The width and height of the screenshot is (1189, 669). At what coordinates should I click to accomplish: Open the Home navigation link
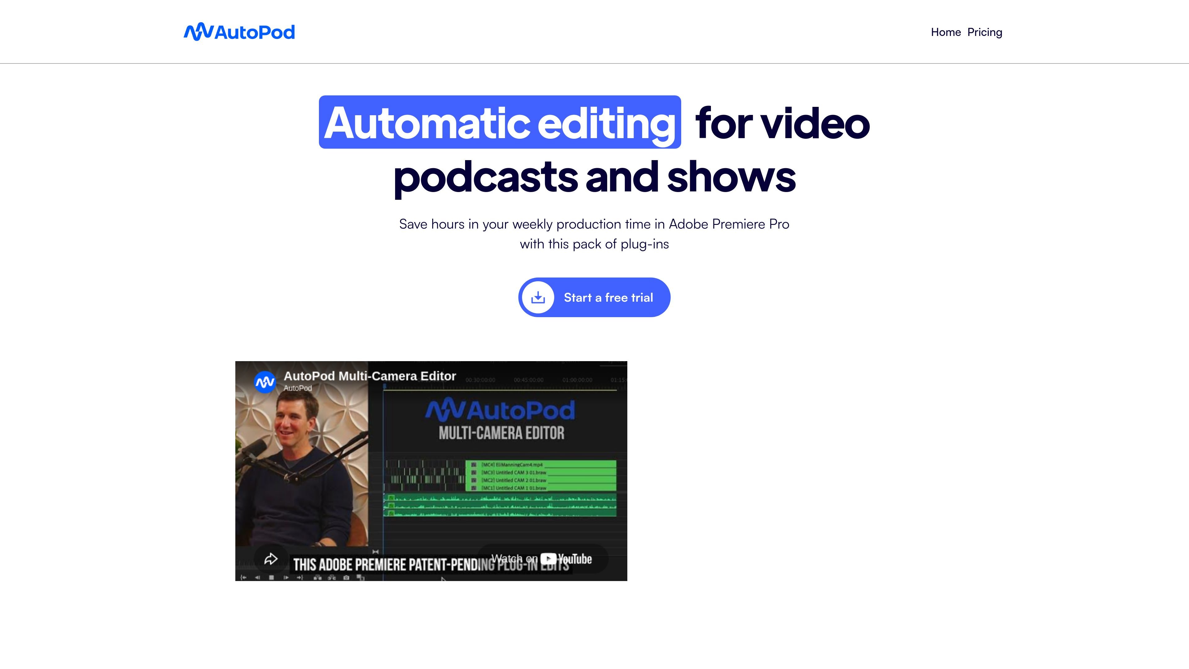946,32
